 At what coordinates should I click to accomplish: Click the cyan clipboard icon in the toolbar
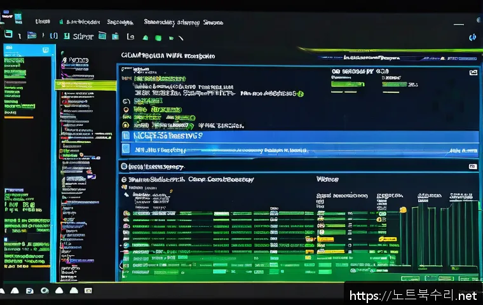116,36
